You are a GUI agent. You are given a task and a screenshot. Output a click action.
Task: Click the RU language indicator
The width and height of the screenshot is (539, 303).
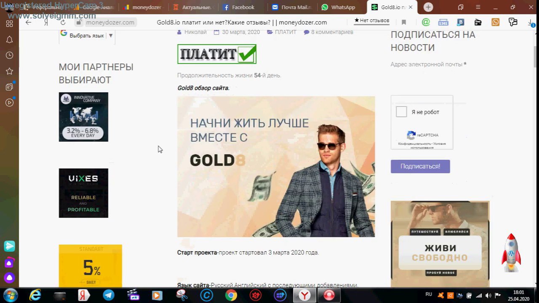coord(429,295)
